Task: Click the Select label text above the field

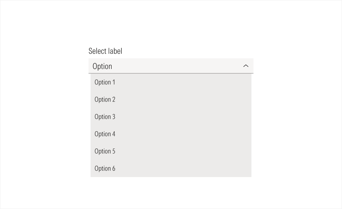Action: point(105,51)
